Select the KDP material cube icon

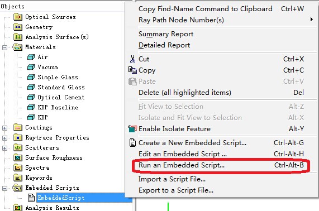click(31, 117)
